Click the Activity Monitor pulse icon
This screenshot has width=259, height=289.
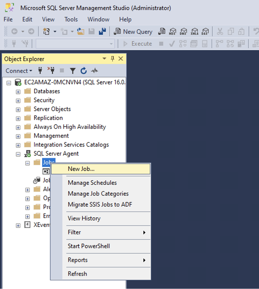coord(95,71)
